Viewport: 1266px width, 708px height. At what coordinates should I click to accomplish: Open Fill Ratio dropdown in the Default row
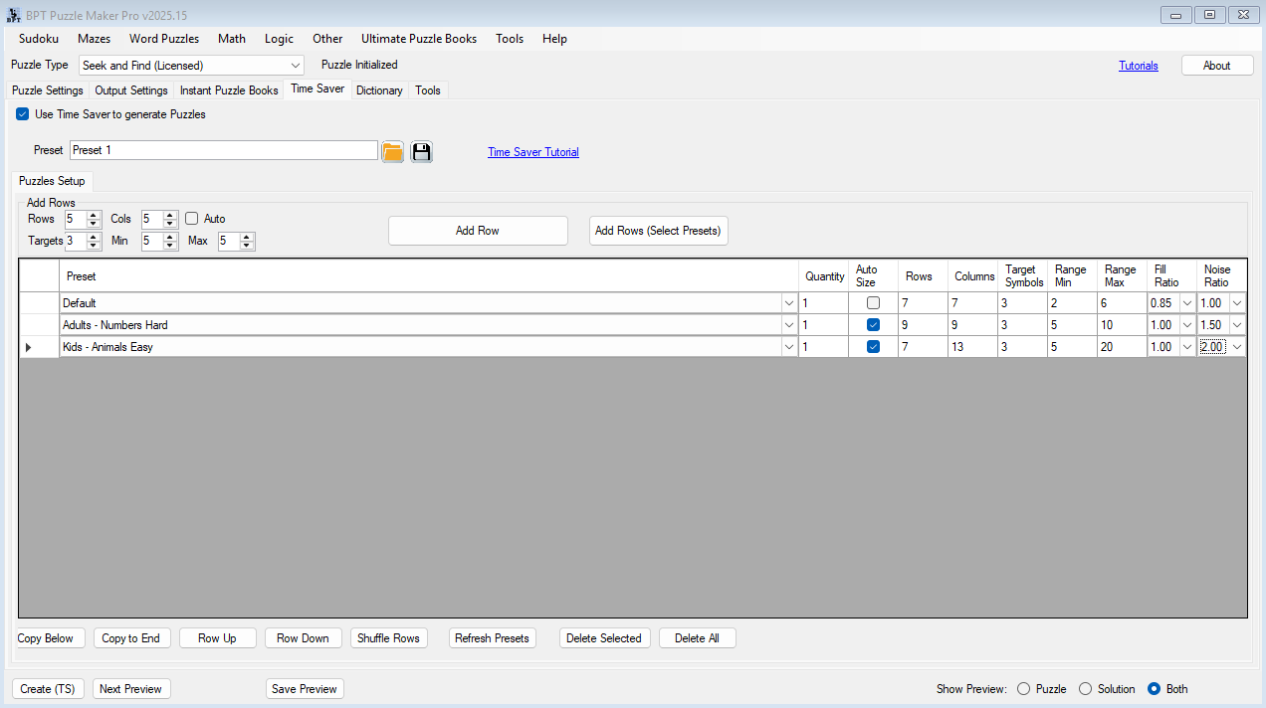click(1186, 303)
